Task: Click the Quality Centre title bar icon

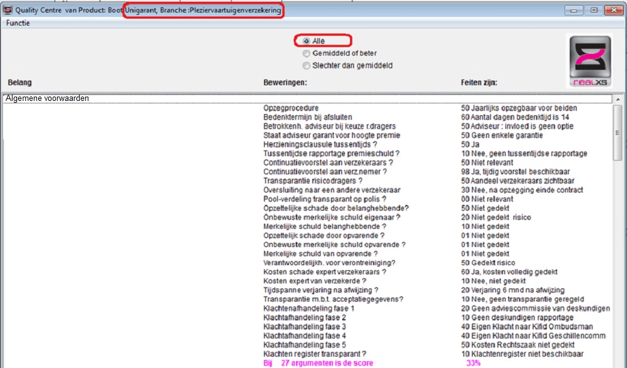Action: pyautogui.click(x=8, y=10)
